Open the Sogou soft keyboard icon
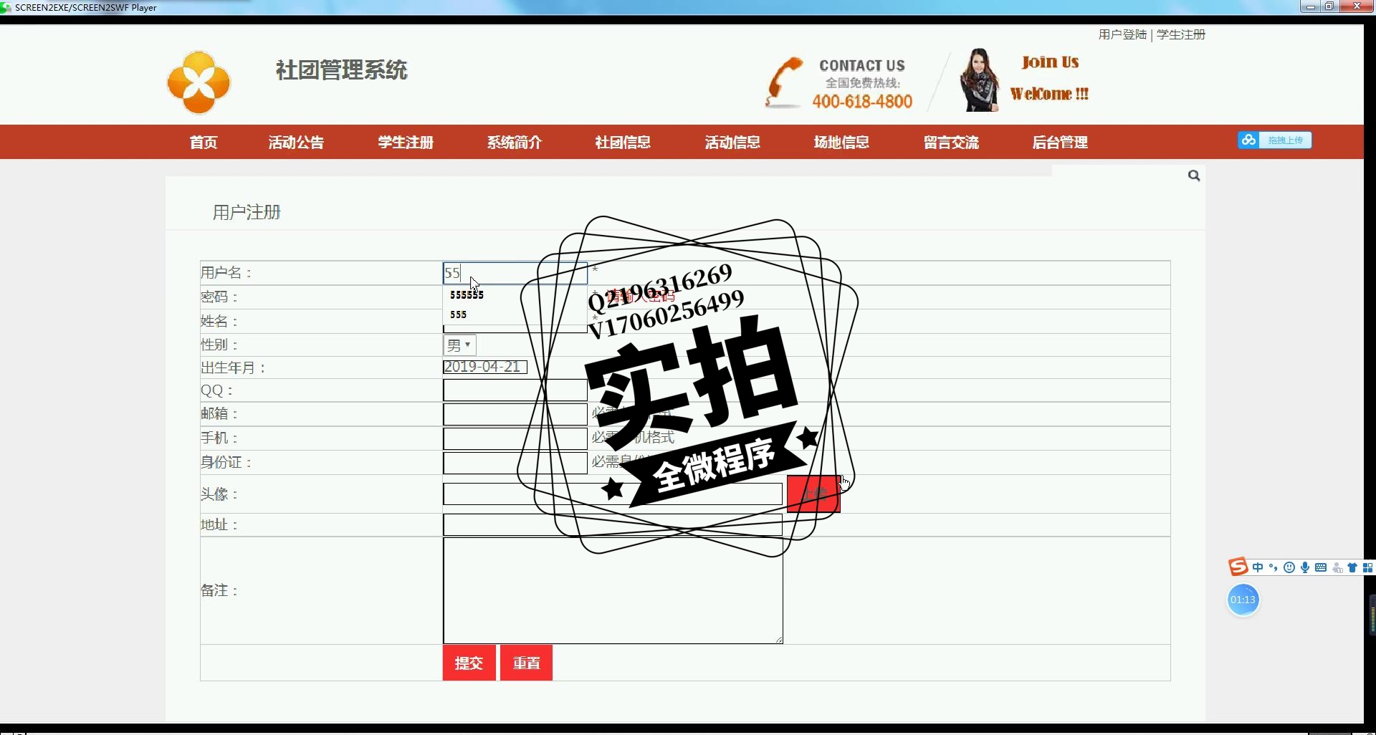 click(1321, 567)
